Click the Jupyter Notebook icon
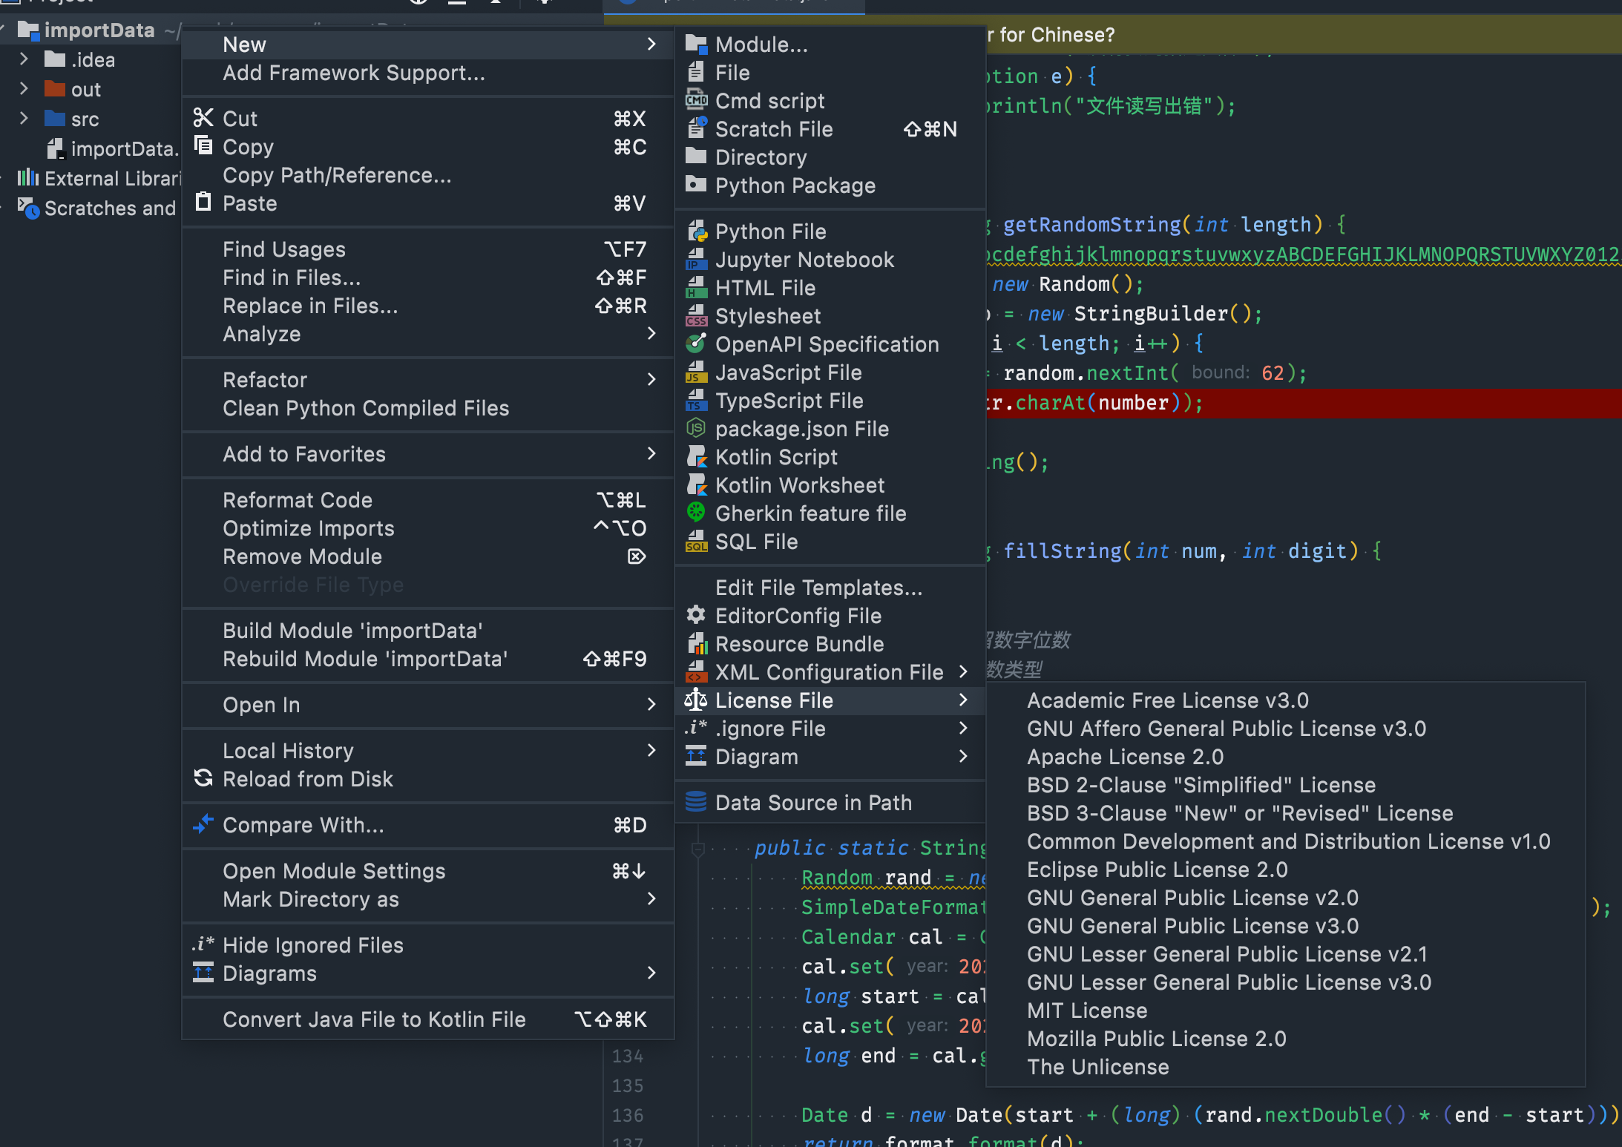The height and width of the screenshot is (1147, 1622). point(696,260)
